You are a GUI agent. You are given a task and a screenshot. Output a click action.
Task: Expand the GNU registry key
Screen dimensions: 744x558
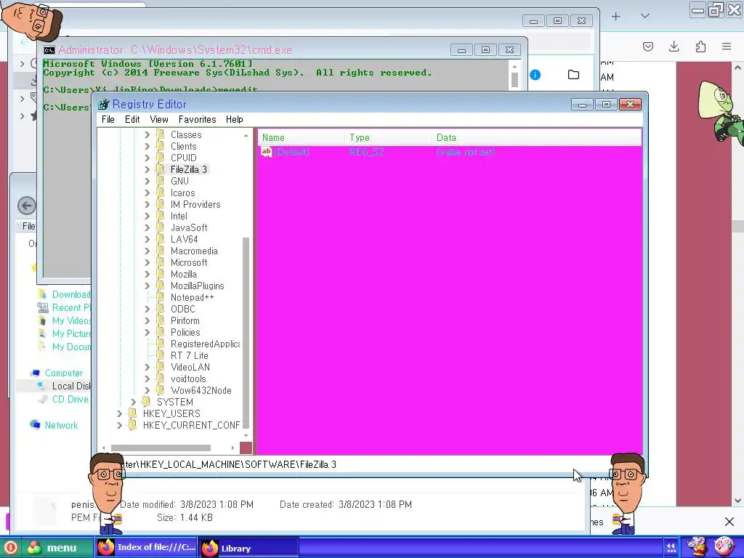147,181
